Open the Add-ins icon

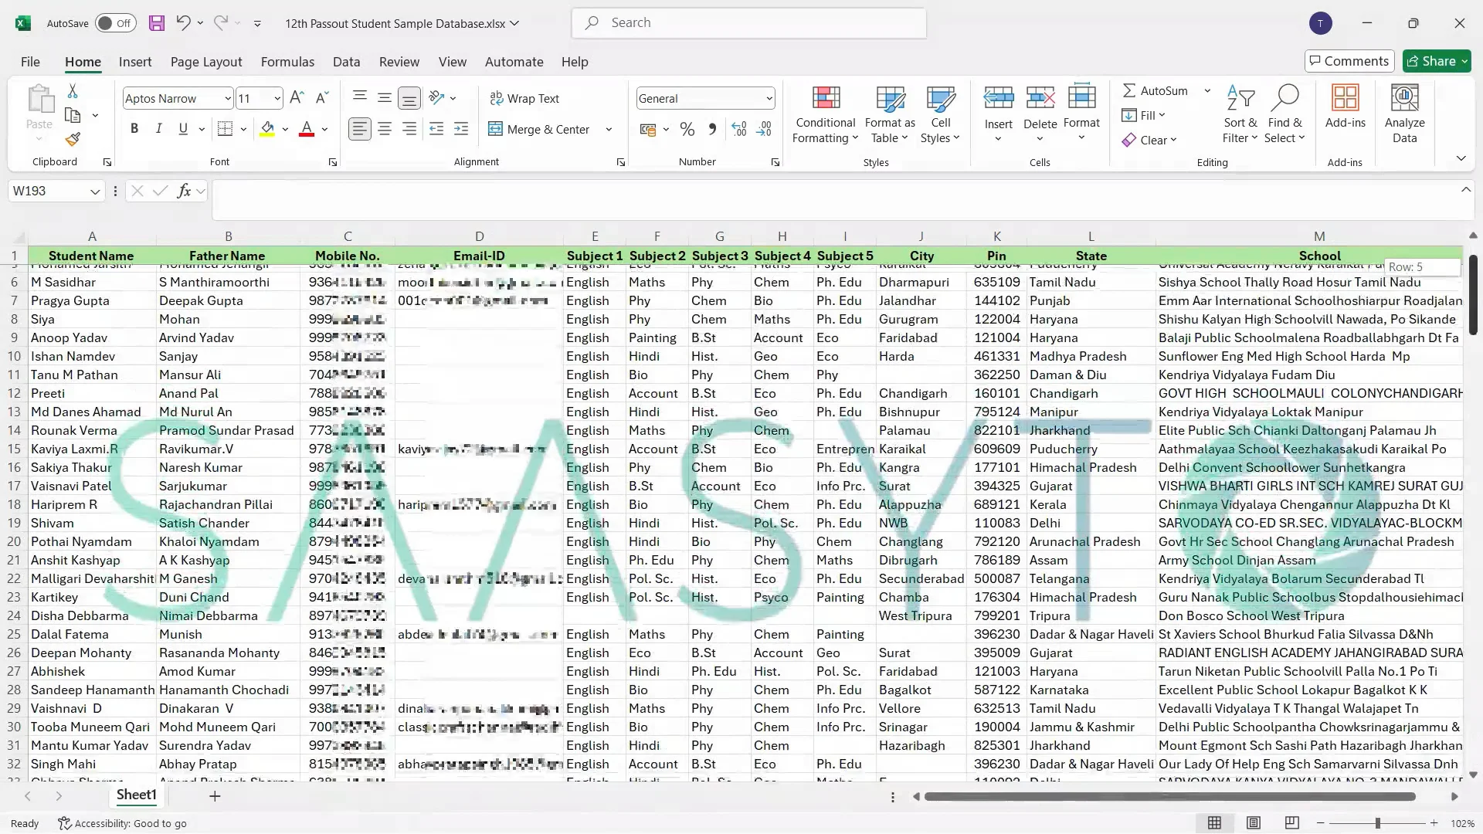(1345, 98)
